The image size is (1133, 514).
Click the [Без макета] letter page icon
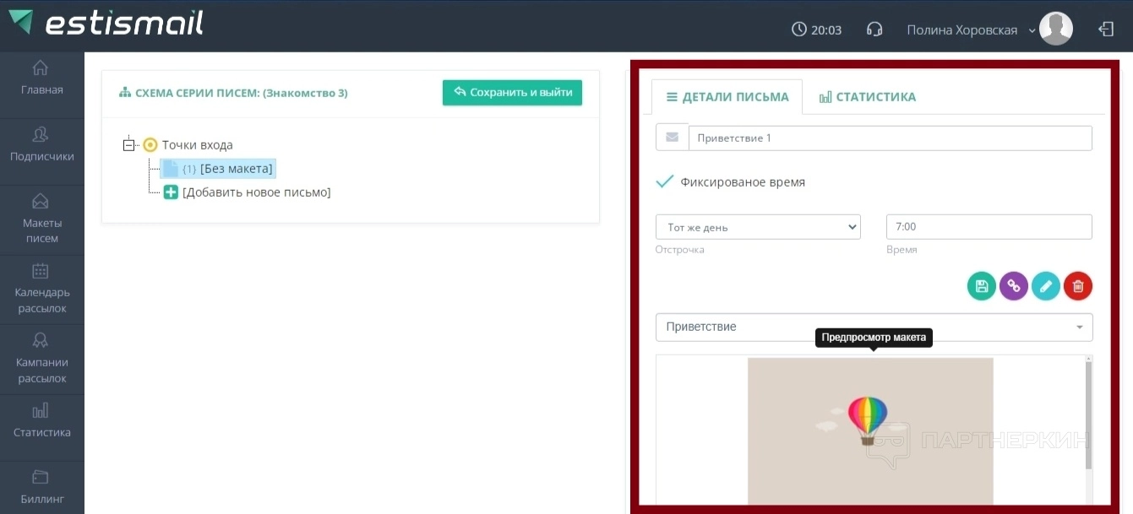point(171,169)
